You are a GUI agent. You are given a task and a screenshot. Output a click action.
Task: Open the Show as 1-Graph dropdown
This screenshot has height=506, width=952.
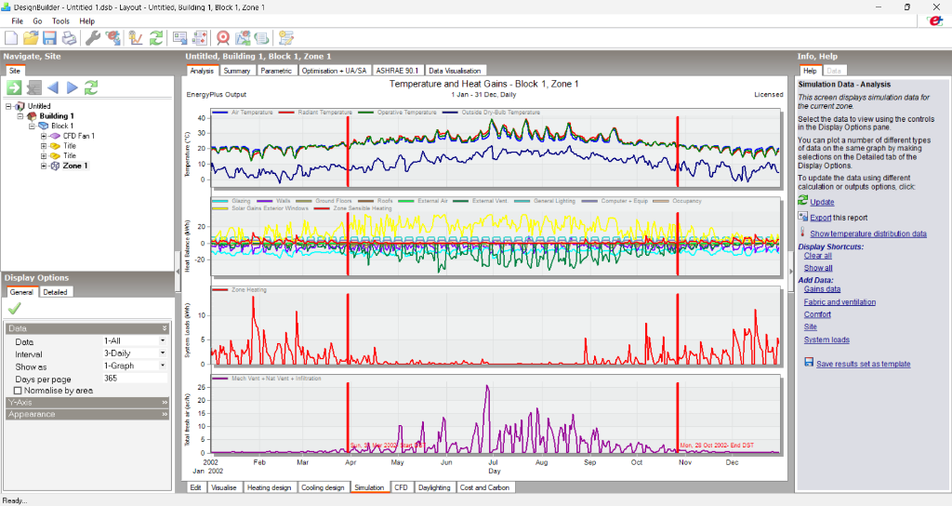(x=163, y=366)
